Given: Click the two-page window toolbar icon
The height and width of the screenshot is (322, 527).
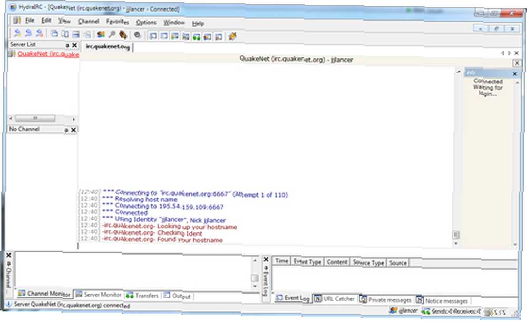Looking at the screenshot, I should (x=65, y=34).
